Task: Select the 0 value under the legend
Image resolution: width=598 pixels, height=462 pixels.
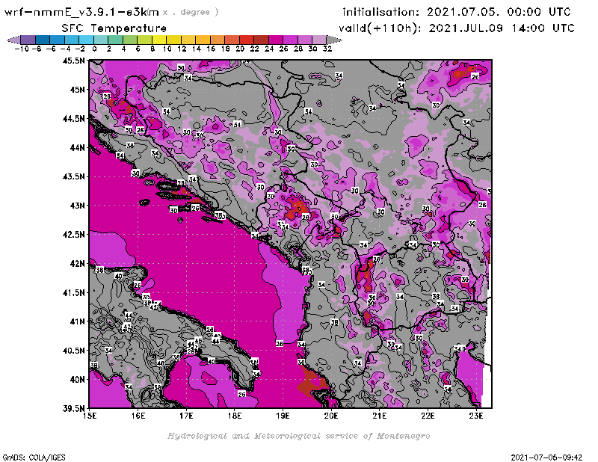Action: pyautogui.click(x=95, y=49)
